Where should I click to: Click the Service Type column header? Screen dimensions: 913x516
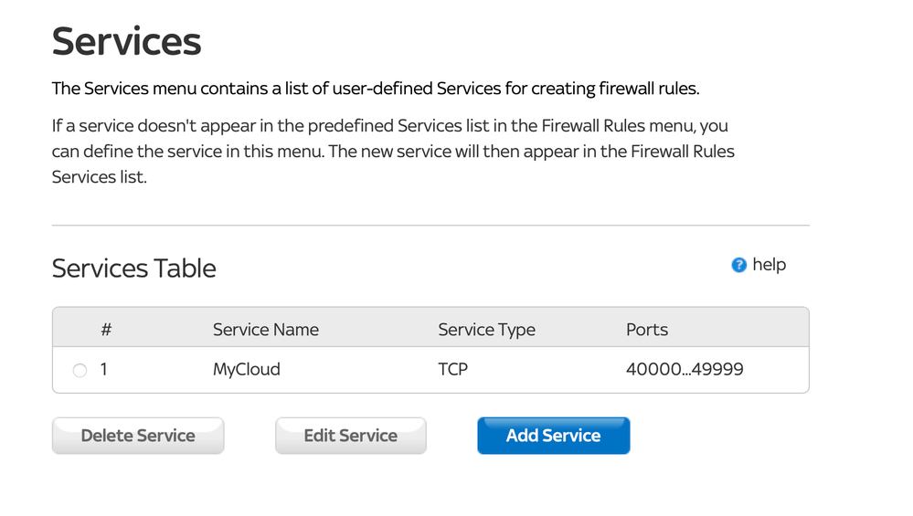(x=486, y=330)
